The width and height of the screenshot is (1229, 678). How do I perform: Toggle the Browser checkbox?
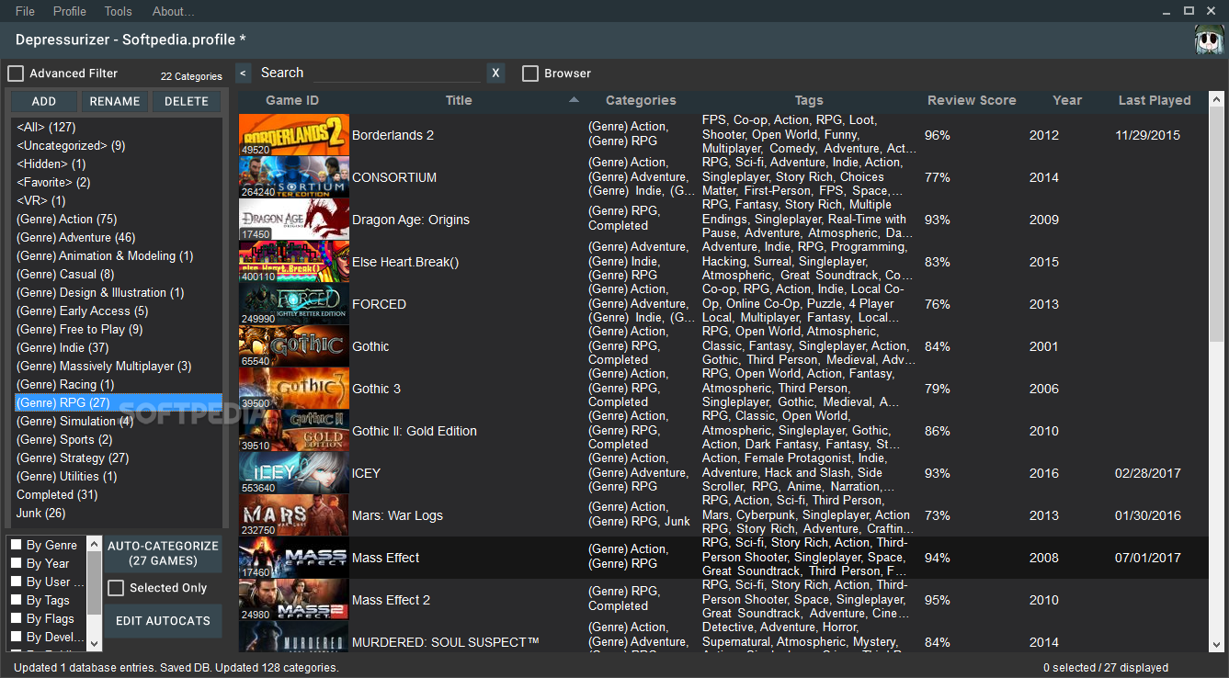pos(530,73)
